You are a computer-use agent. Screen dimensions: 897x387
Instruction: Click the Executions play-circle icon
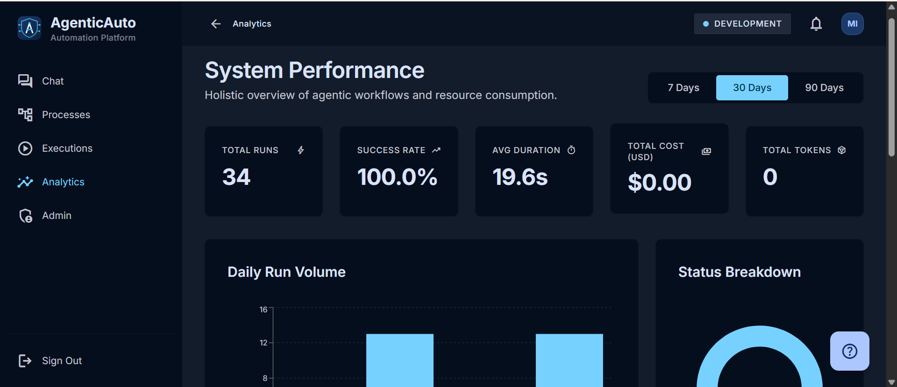25,148
